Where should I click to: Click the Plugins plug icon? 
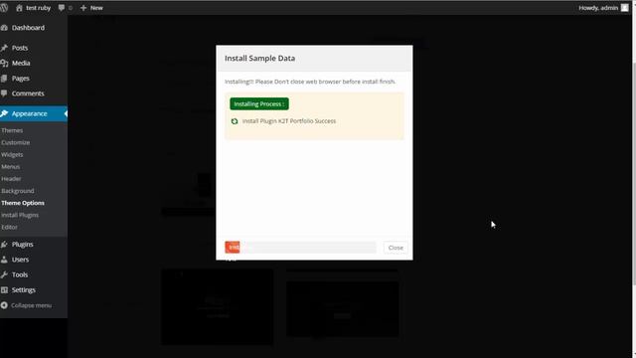(x=4, y=245)
